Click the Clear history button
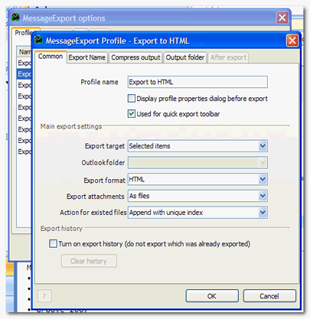 pyautogui.click(x=89, y=261)
